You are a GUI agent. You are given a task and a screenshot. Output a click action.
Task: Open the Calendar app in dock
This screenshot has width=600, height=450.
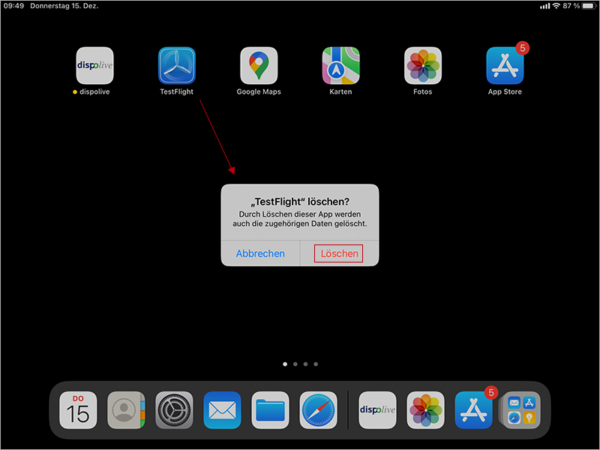(x=78, y=409)
